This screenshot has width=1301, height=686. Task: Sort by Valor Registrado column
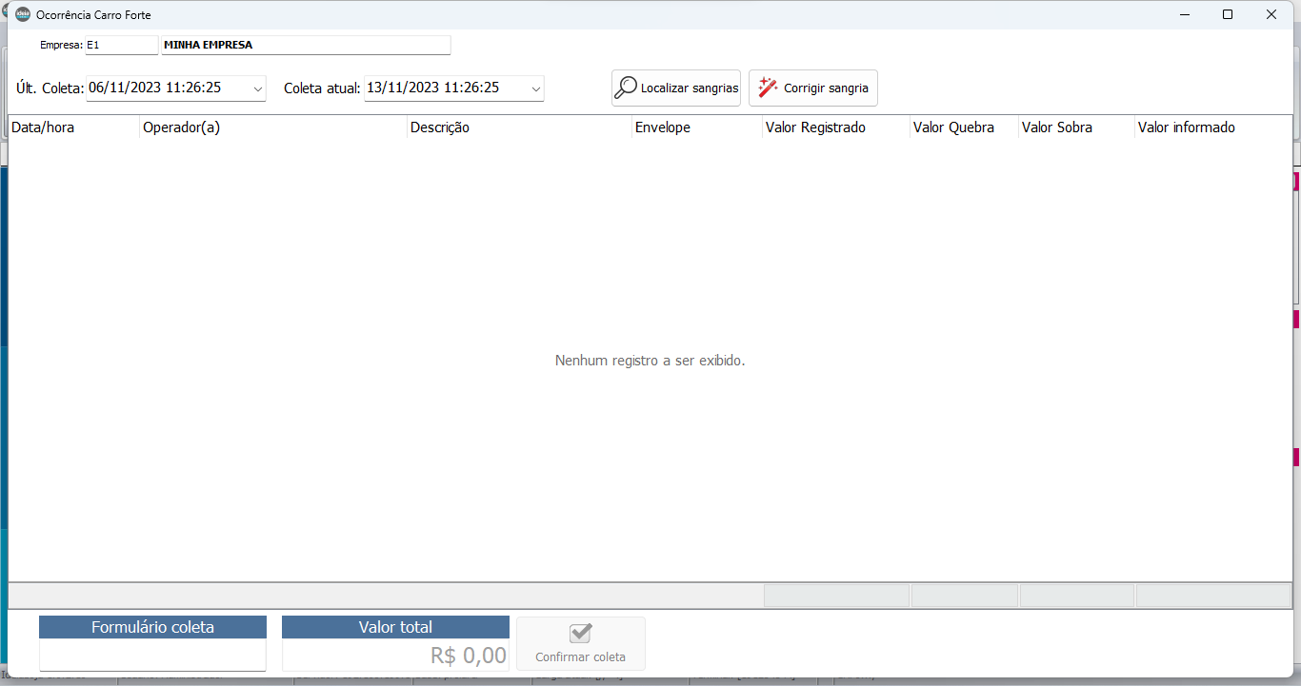(x=835, y=127)
